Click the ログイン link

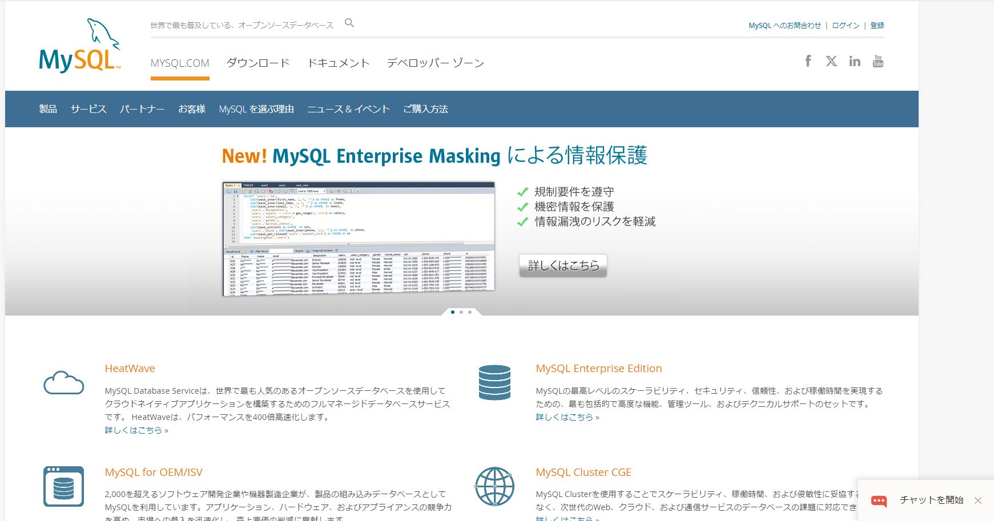tap(846, 25)
